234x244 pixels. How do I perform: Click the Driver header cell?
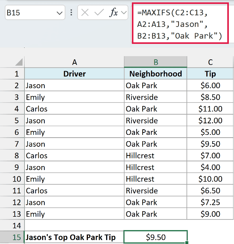click(74, 74)
